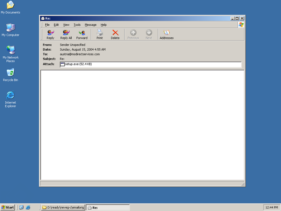Select the Recycle Bin icon
The height and width of the screenshot is (211, 281).
point(11,75)
